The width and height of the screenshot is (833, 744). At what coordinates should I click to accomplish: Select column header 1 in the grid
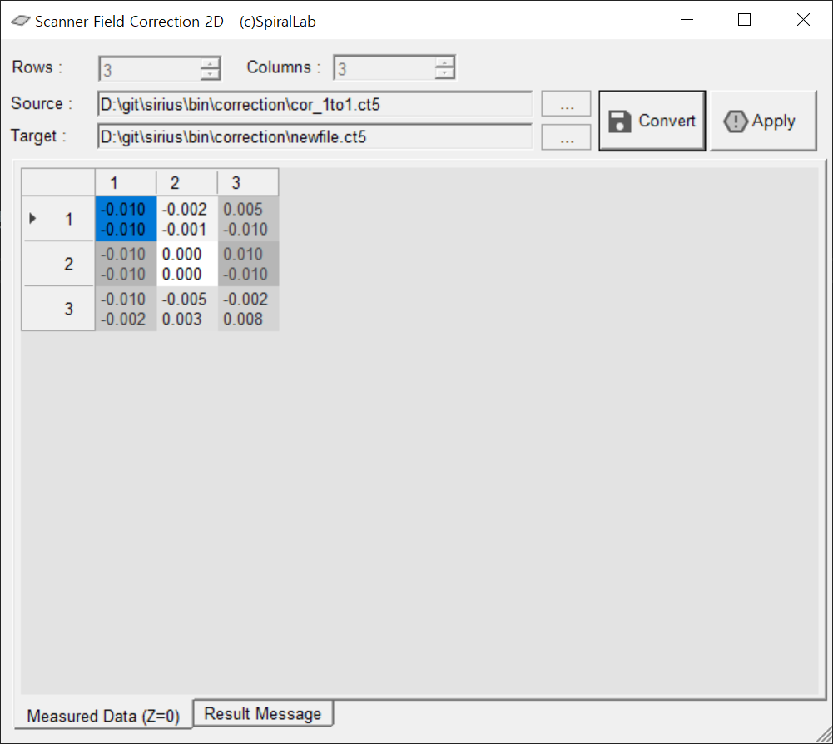point(126,183)
